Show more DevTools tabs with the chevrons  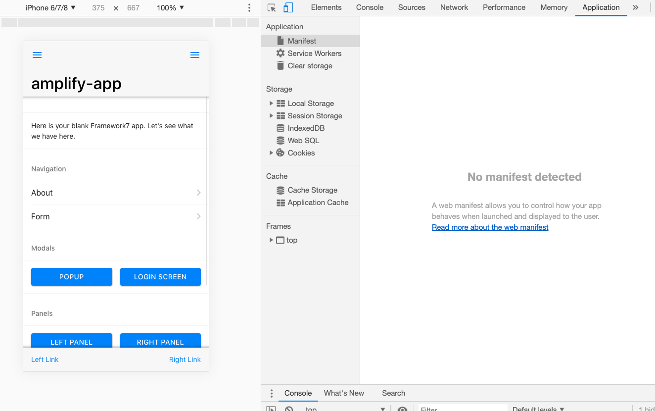[636, 7]
